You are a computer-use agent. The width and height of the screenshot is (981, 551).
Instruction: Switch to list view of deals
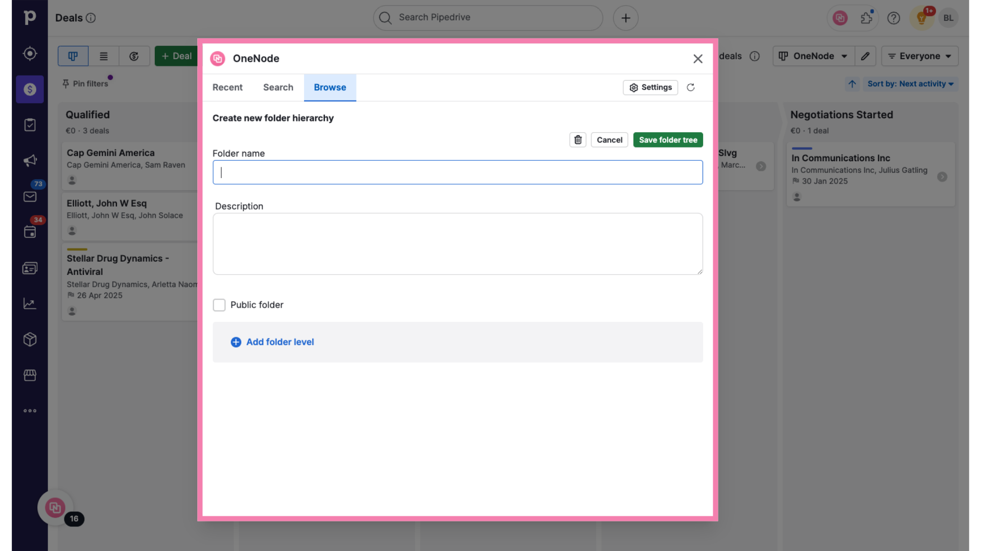point(104,56)
